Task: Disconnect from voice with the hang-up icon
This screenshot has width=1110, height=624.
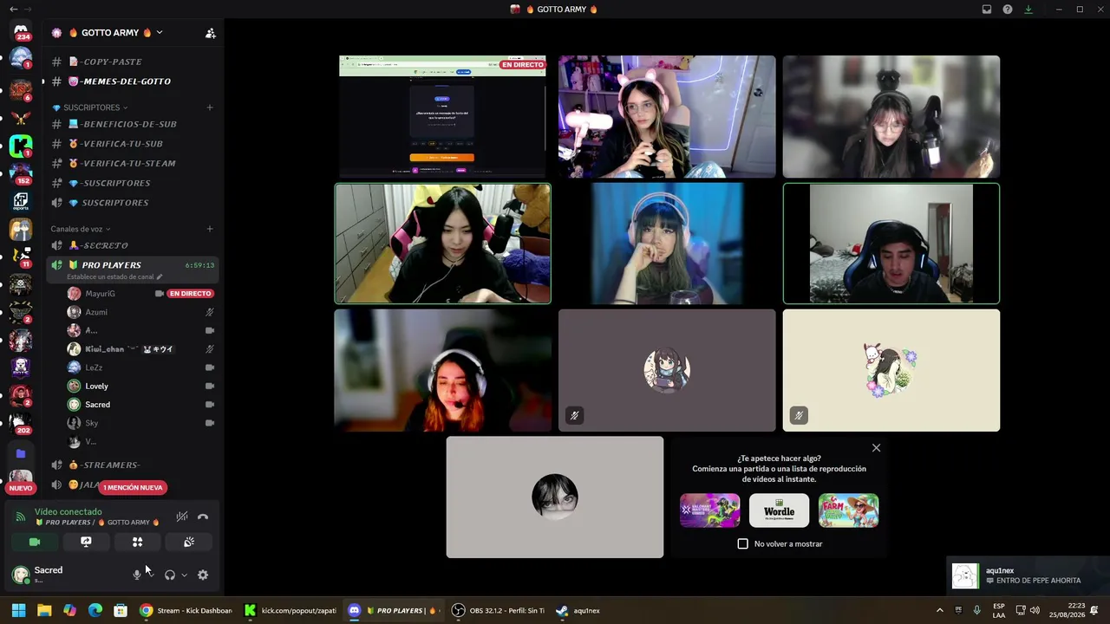Action: click(x=203, y=517)
